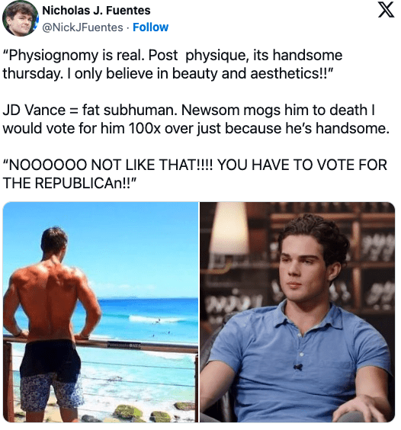Click the lamp behind the seated man
Viewport: 401px width, 430px height.
230,229
